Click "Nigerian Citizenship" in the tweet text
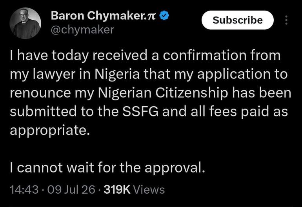Viewport: 302px width, 207px height. point(163,93)
